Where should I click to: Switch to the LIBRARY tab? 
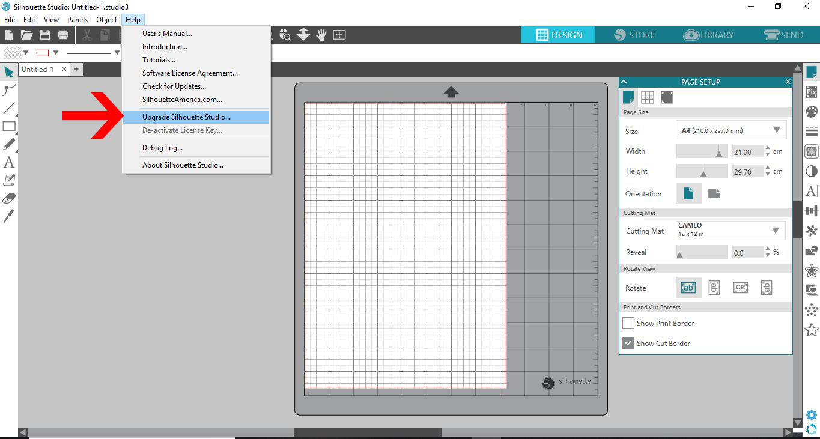pos(709,35)
